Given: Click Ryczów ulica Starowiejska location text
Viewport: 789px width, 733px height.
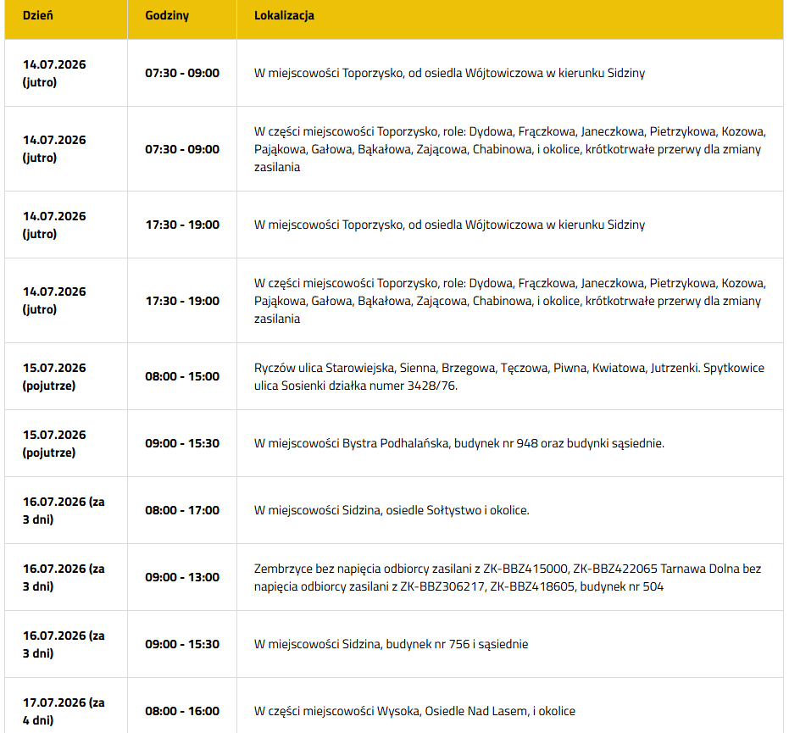Looking at the screenshot, I should pos(509,377).
